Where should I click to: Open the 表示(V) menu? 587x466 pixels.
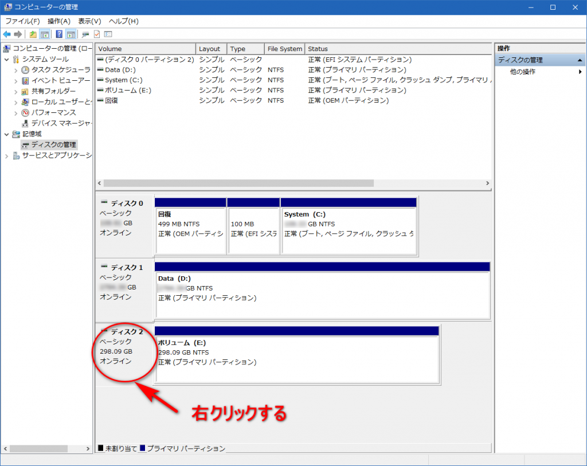(x=89, y=21)
